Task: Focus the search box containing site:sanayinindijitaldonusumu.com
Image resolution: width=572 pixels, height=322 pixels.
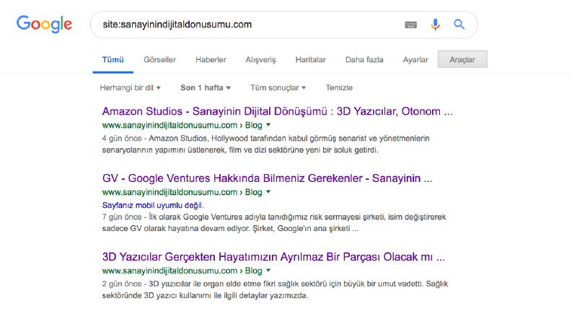Action: (x=283, y=25)
